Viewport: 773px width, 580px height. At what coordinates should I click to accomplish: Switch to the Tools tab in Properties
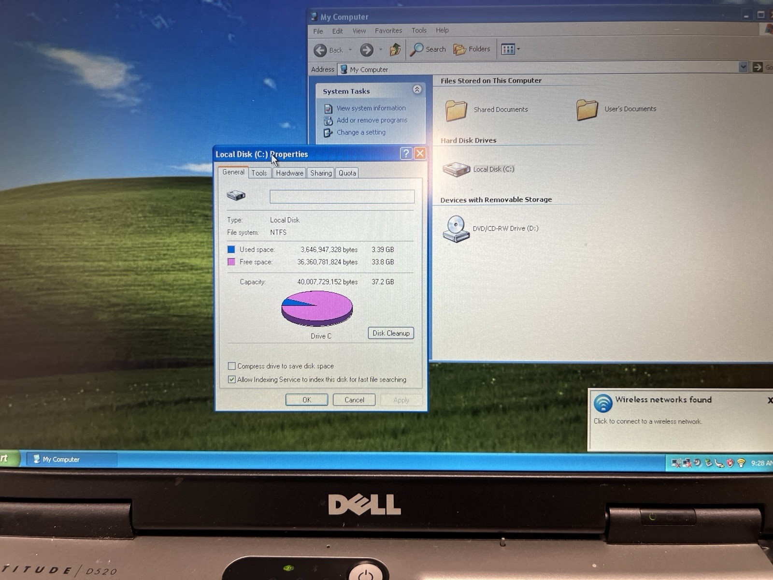click(x=259, y=173)
